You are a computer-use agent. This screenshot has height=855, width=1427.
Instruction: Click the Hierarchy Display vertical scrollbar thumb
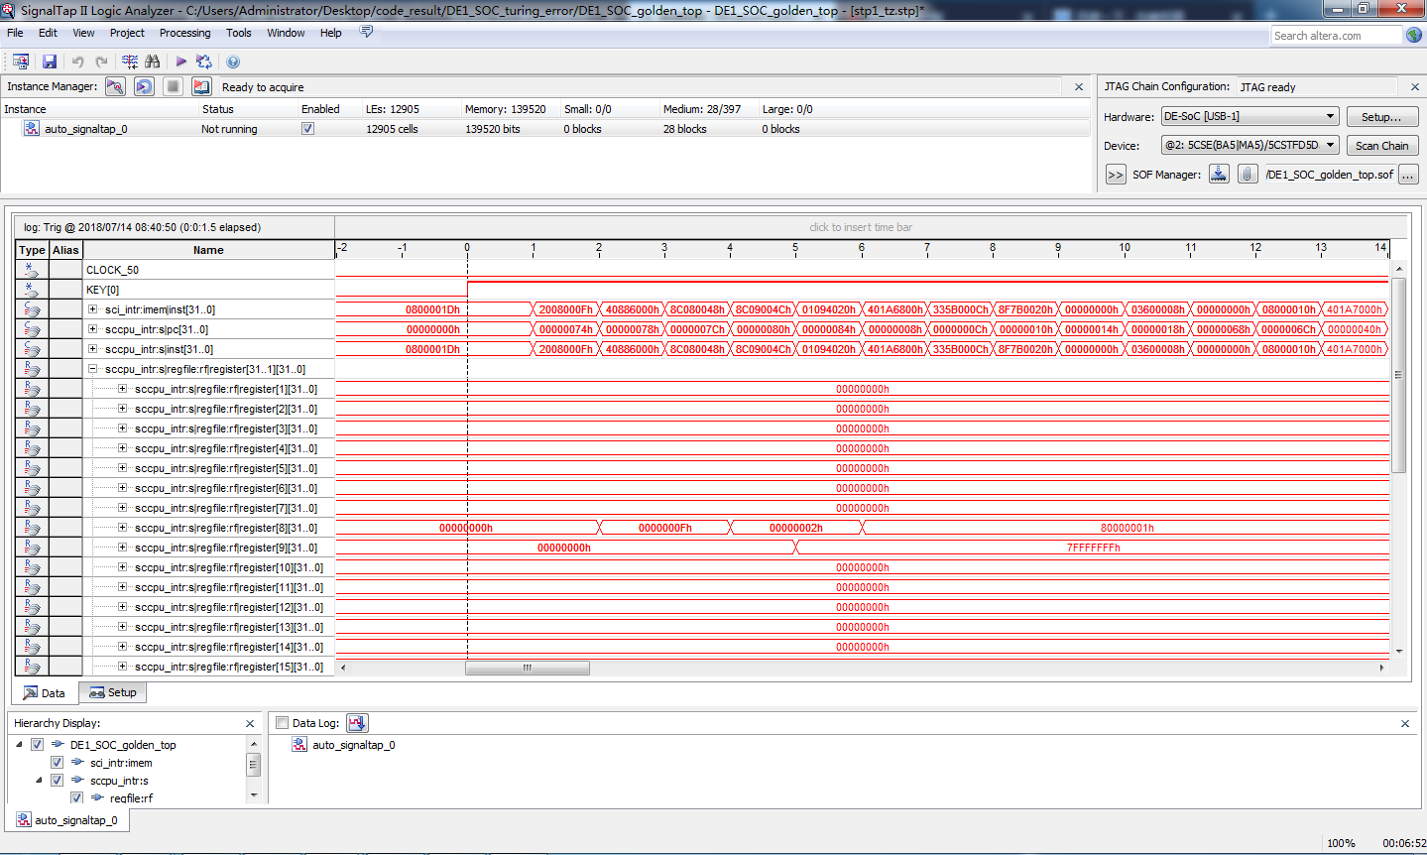pos(254,765)
